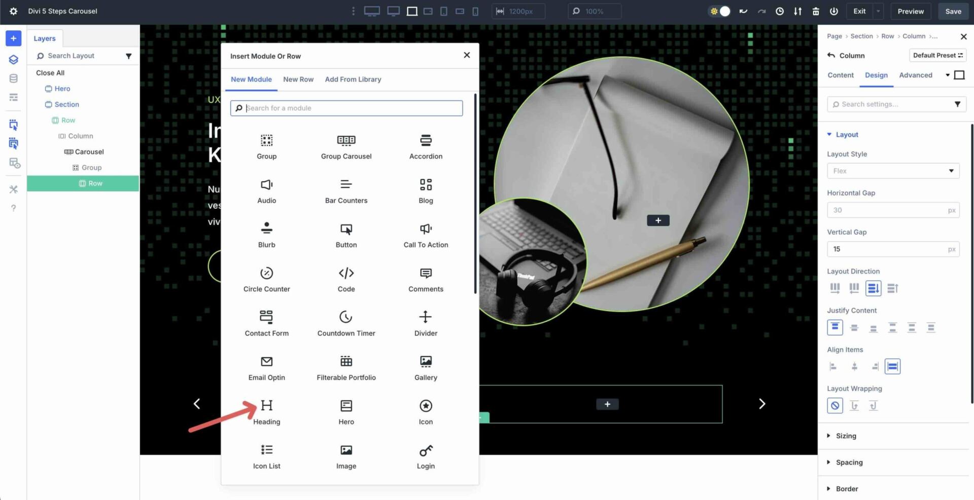Click the module search input field

(x=346, y=108)
